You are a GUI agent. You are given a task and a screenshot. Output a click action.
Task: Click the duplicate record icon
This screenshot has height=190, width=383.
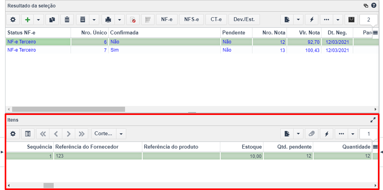pyautogui.click(x=52, y=20)
